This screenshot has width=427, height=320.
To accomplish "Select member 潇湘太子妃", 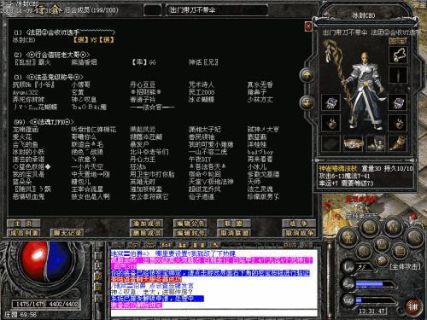I will 204,130.
